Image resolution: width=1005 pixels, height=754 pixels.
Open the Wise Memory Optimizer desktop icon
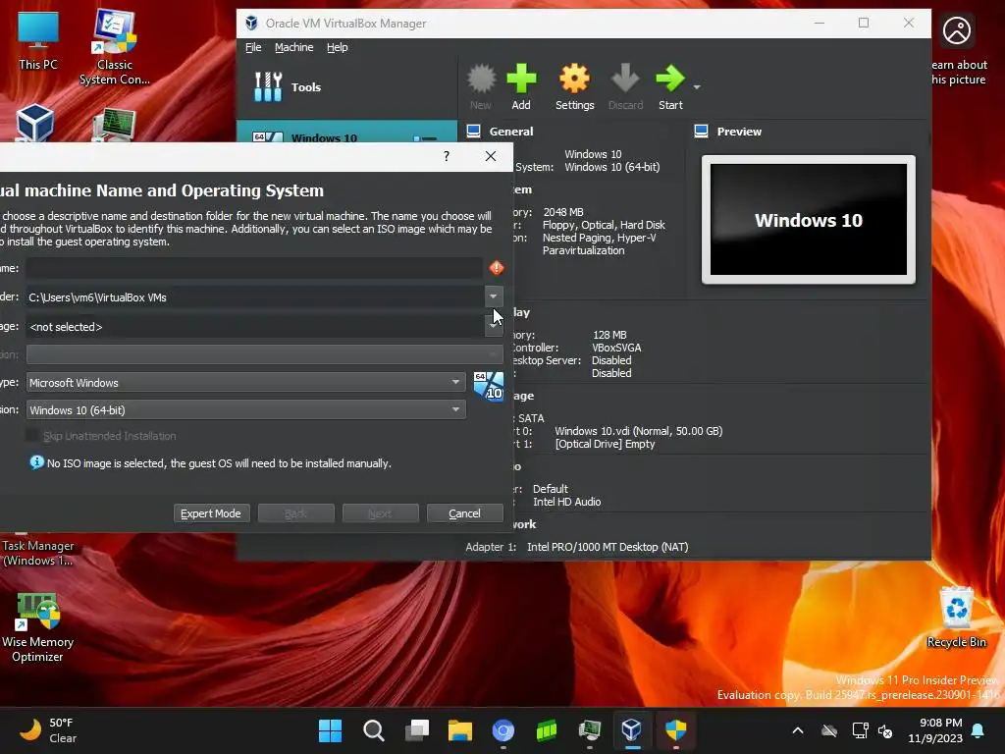tap(38, 628)
